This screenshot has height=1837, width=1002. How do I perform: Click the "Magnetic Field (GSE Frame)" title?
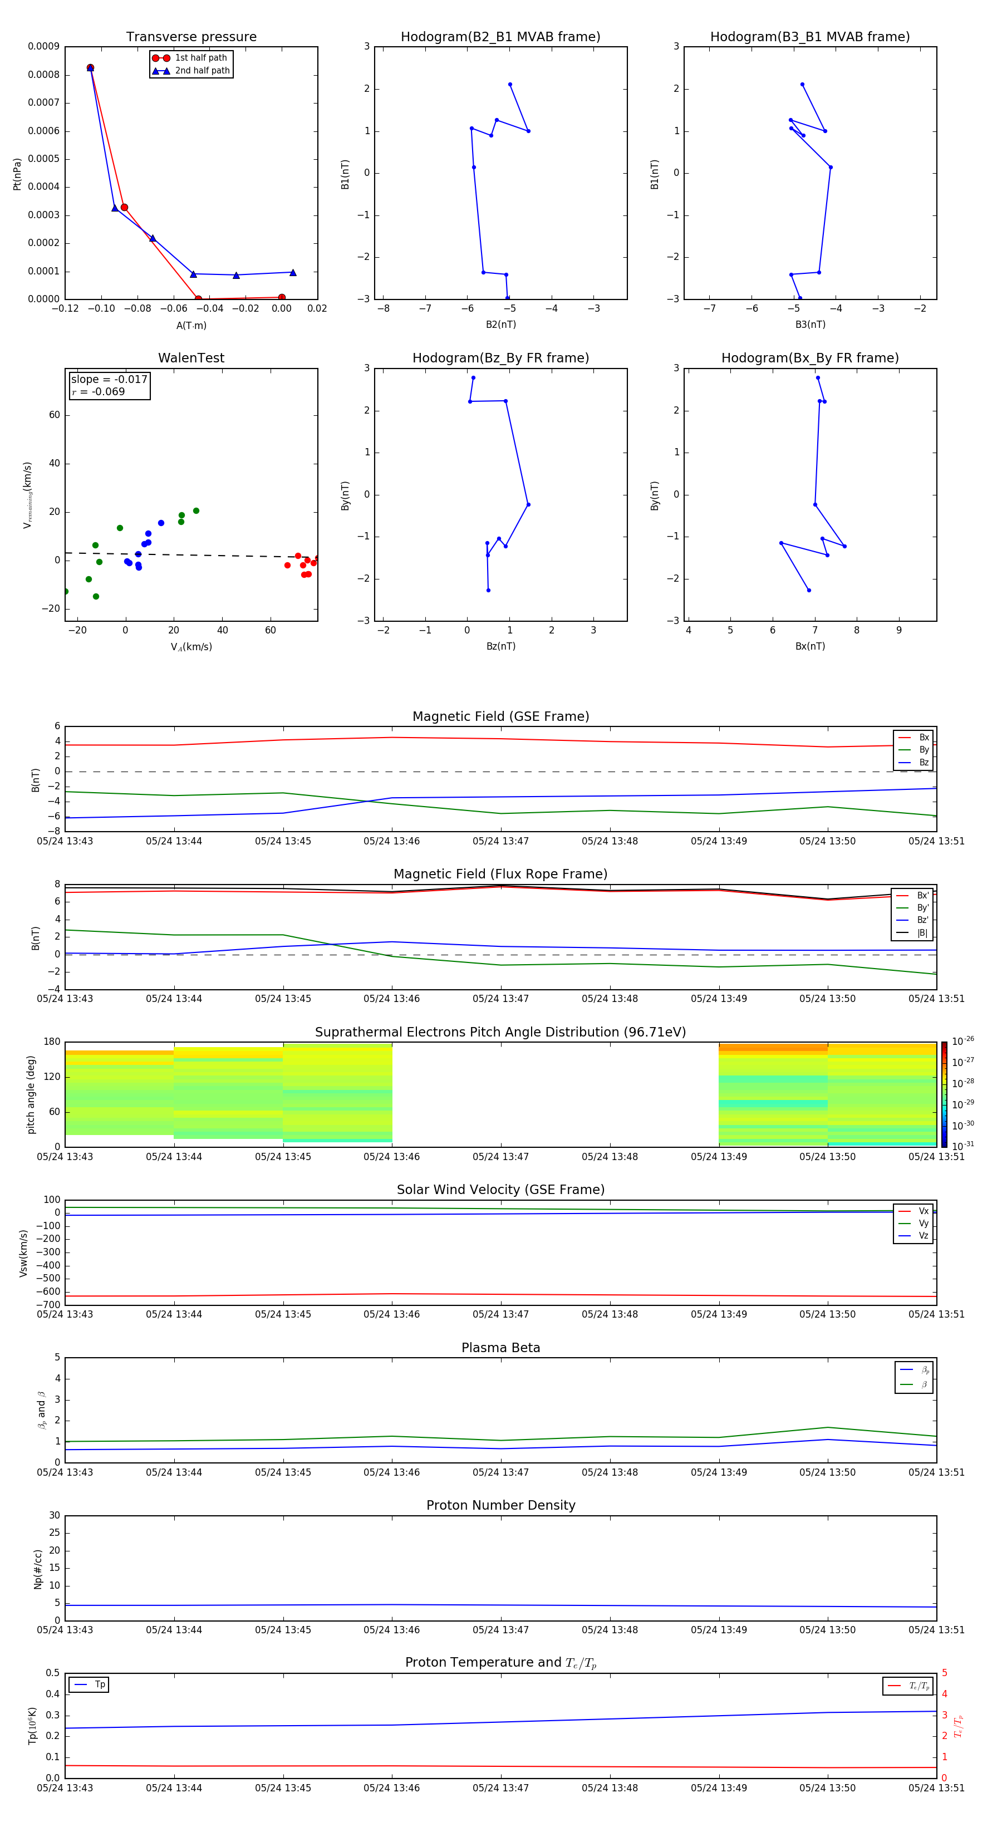500,716
